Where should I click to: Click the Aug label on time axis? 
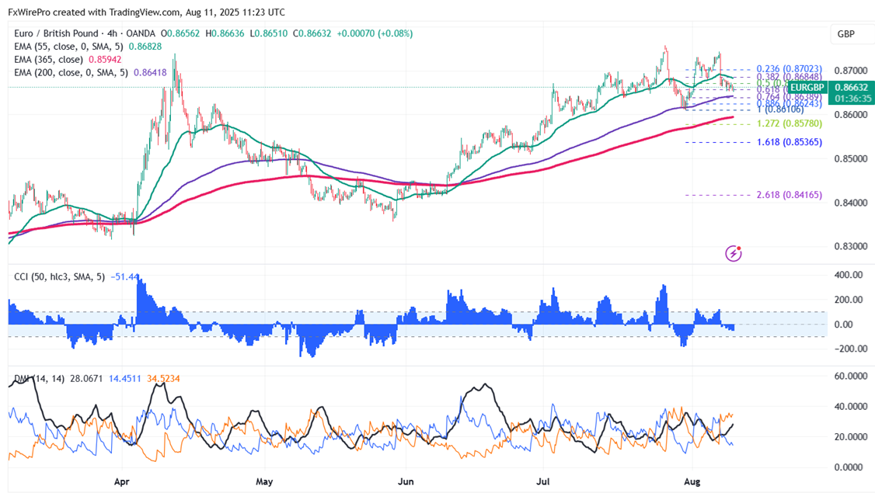click(692, 481)
